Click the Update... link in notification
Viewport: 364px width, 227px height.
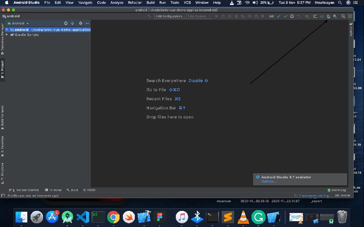pyautogui.click(x=269, y=181)
